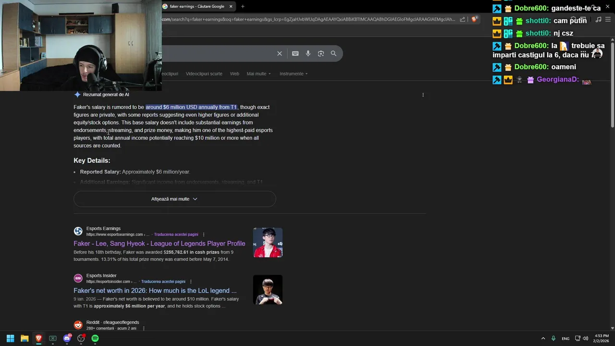Click the Key Details heading
This screenshot has height=346, width=615.
click(x=92, y=161)
